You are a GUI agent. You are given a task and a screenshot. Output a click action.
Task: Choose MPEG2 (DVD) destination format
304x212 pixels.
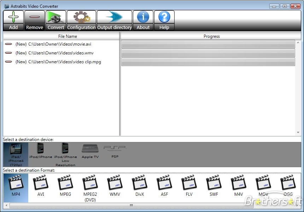pos(90,188)
